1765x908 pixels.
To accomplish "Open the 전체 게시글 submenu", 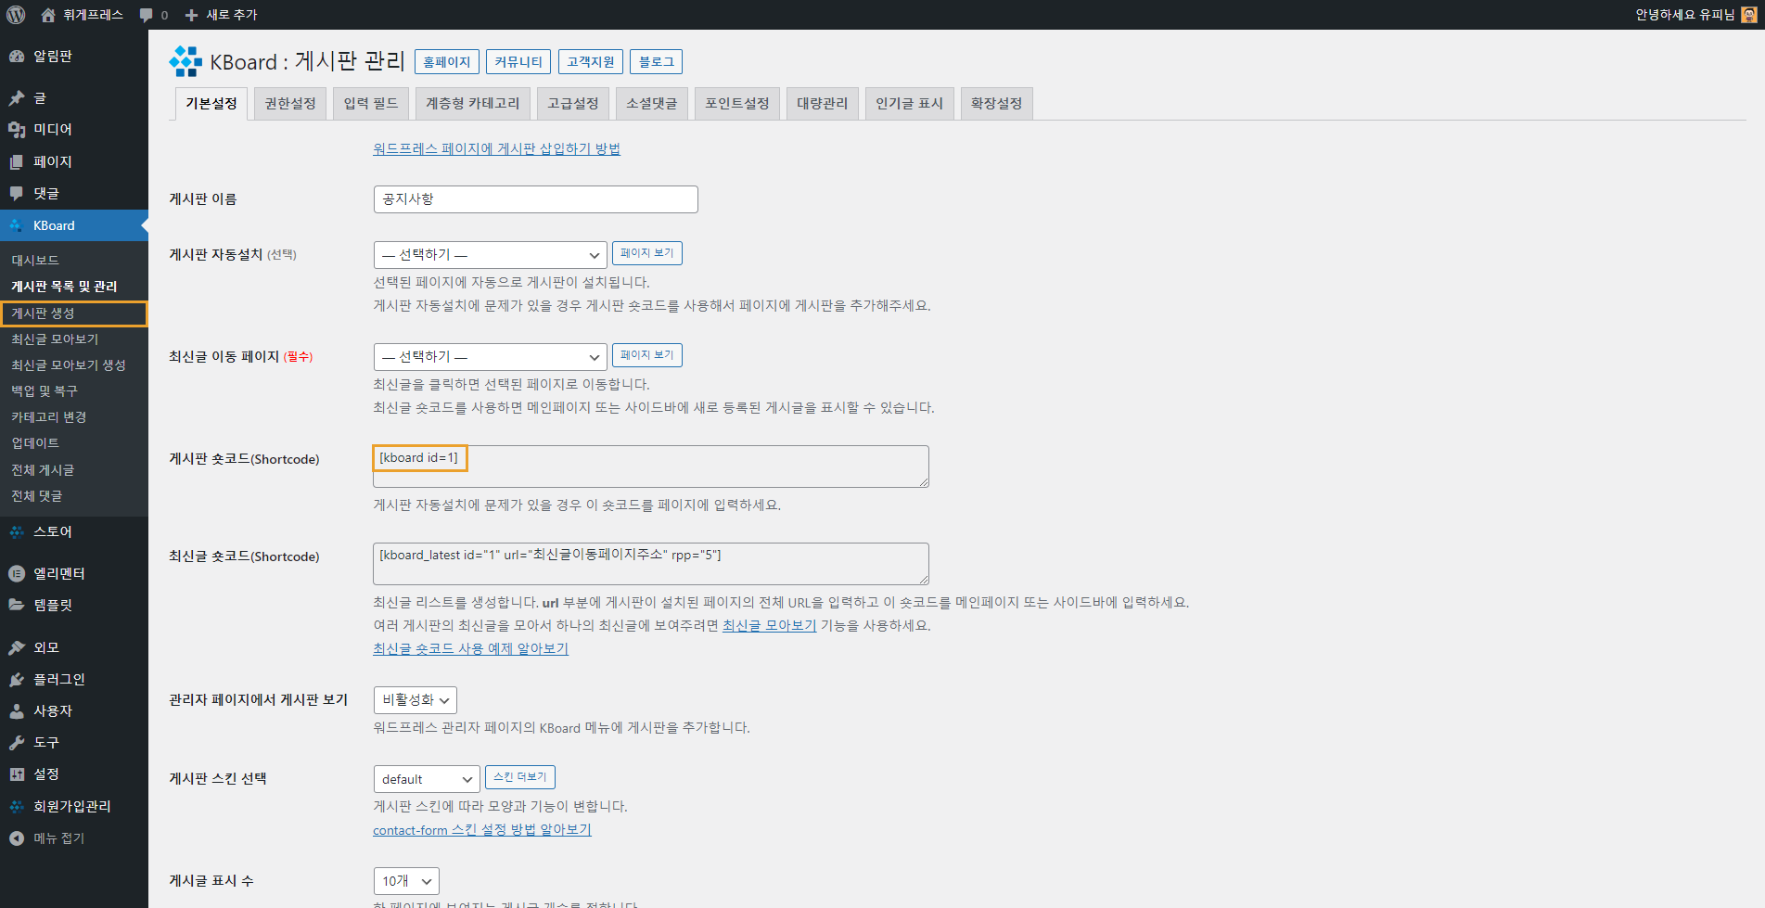I will tap(43, 470).
